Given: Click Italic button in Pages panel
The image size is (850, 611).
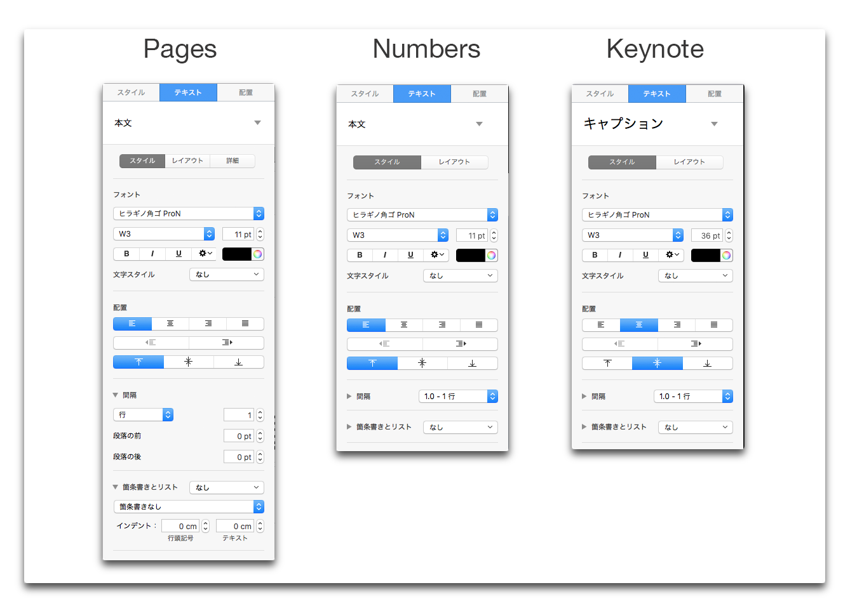Looking at the screenshot, I should (152, 254).
